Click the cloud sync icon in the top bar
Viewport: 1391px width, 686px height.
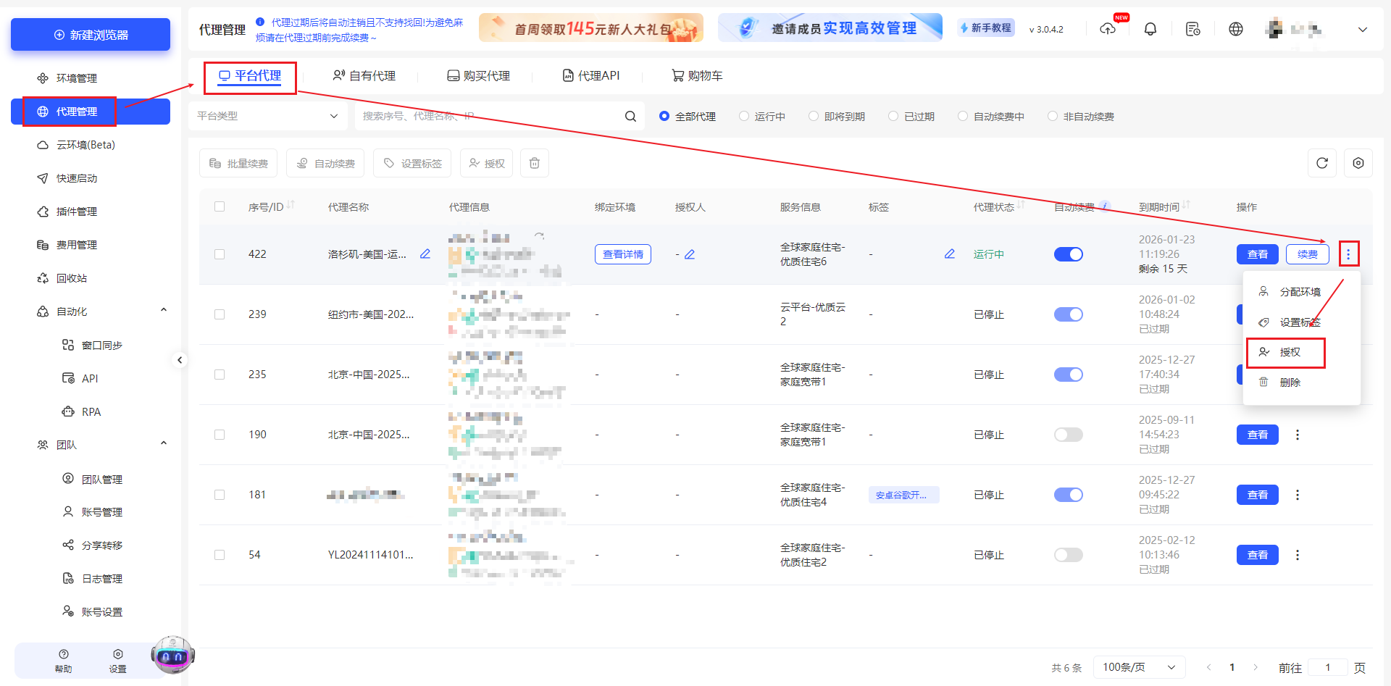1108,30
